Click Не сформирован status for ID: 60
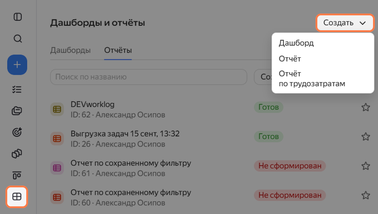This screenshot has height=214, width=378. point(290,195)
